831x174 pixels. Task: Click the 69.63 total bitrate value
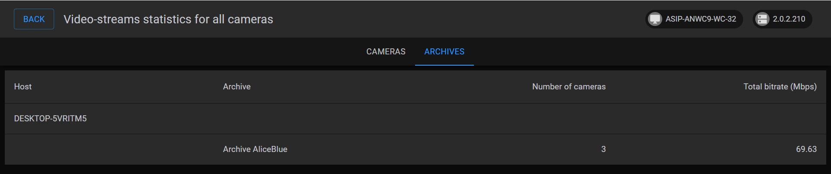point(806,149)
